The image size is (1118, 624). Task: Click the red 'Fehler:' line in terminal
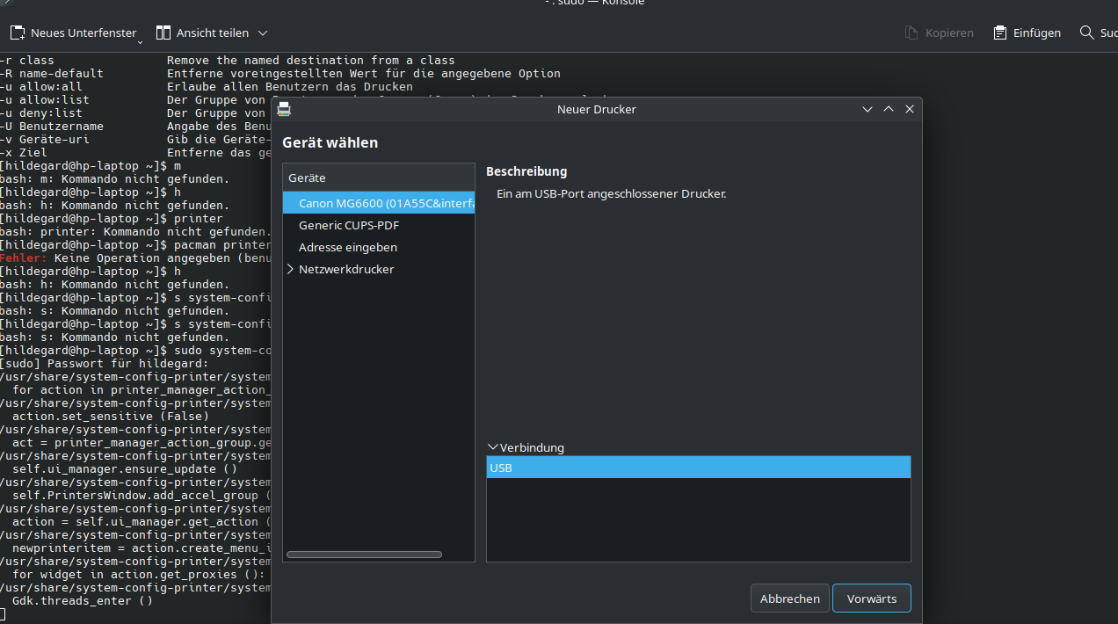click(x=135, y=258)
